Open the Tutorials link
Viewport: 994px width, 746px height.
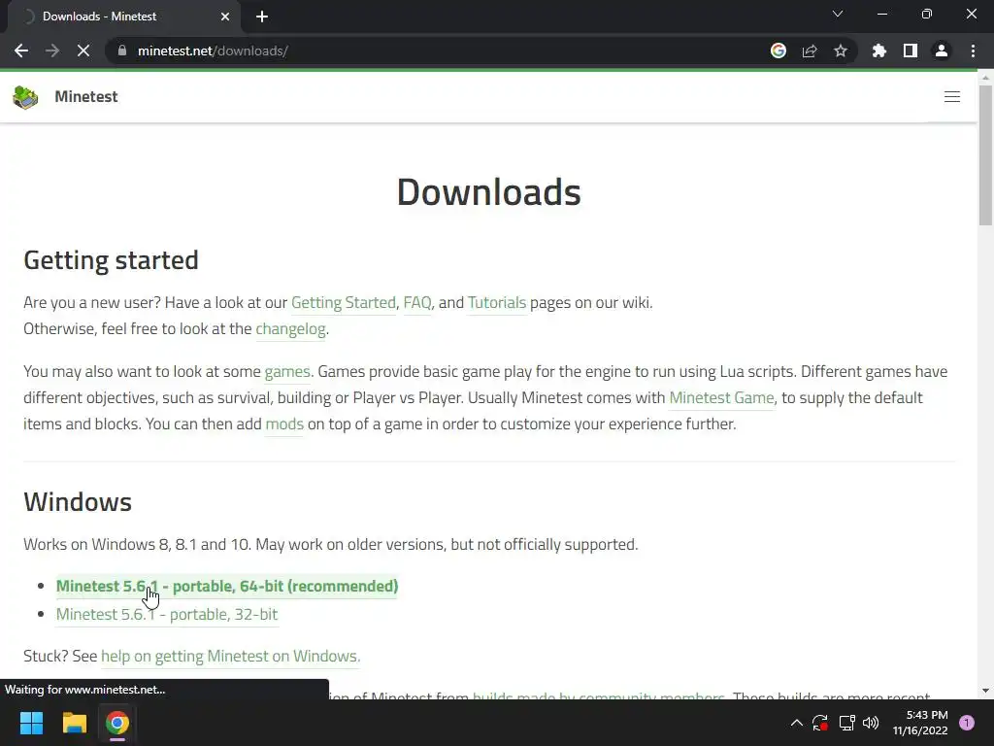[496, 303]
